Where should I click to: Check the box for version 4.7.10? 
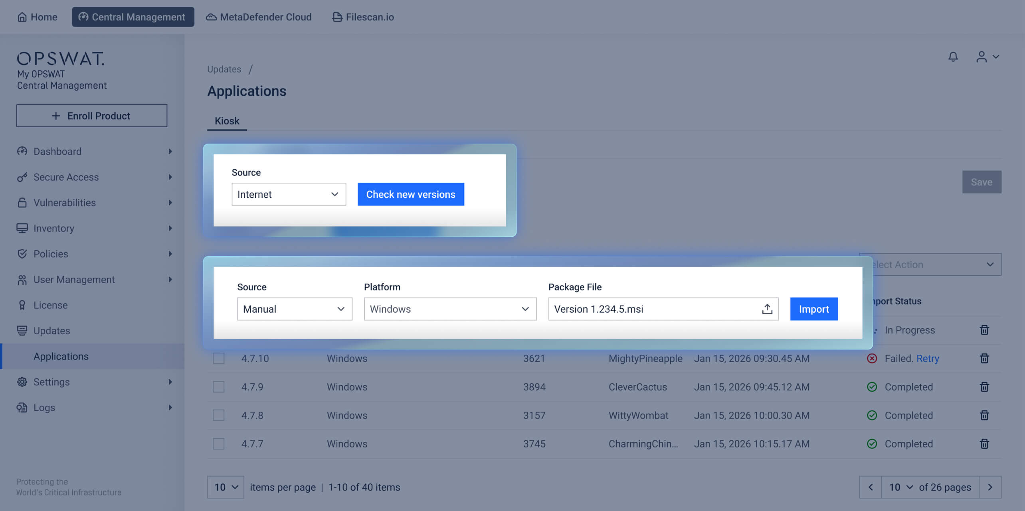click(218, 359)
